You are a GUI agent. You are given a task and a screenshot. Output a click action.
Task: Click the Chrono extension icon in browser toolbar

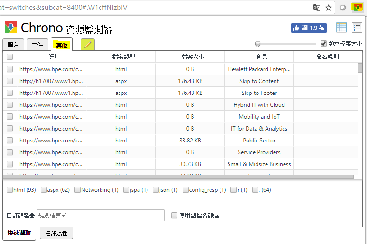[357, 8]
